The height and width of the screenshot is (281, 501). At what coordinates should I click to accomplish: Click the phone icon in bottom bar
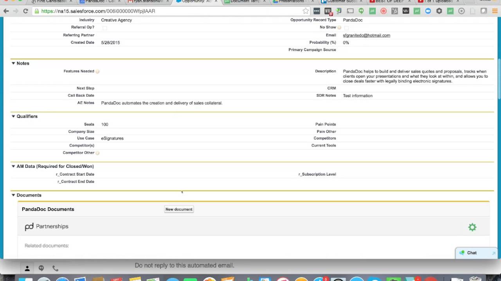tap(55, 269)
